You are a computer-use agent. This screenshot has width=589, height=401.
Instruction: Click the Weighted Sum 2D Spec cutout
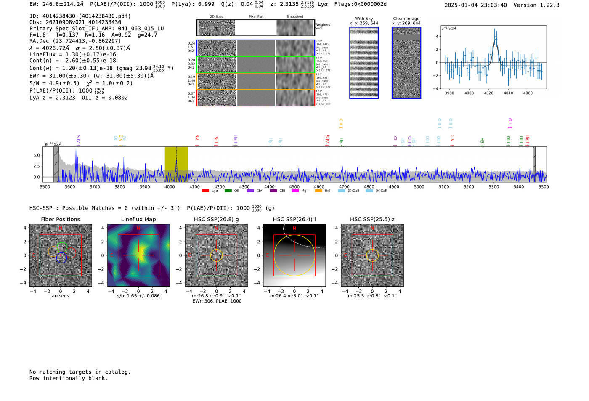(217, 28)
